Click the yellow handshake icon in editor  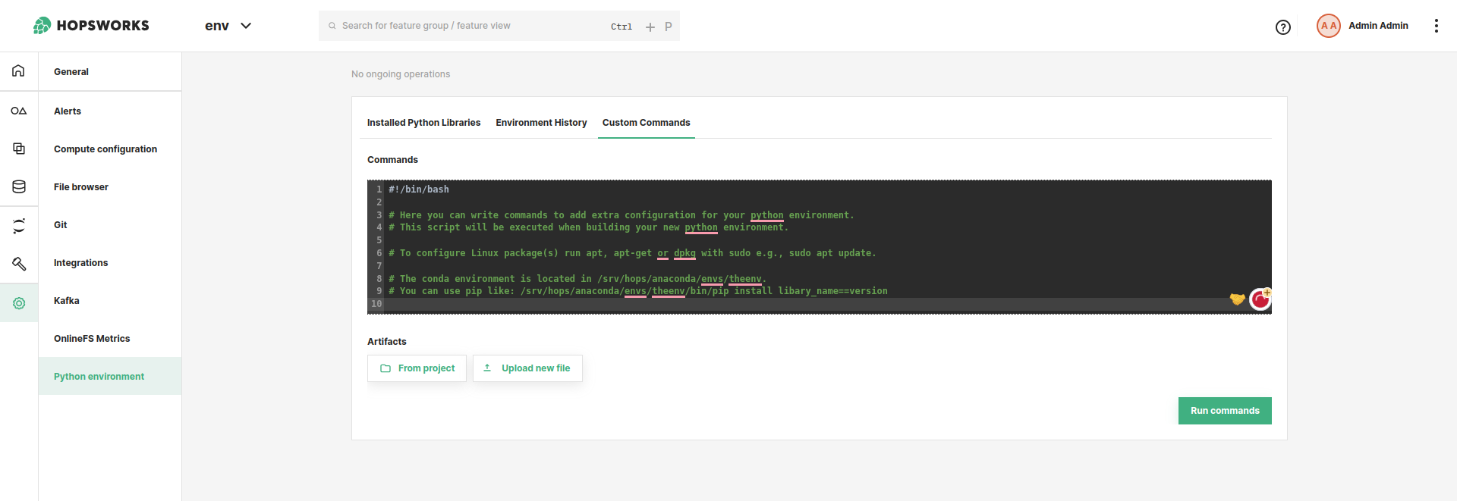pyautogui.click(x=1237, y=299)
